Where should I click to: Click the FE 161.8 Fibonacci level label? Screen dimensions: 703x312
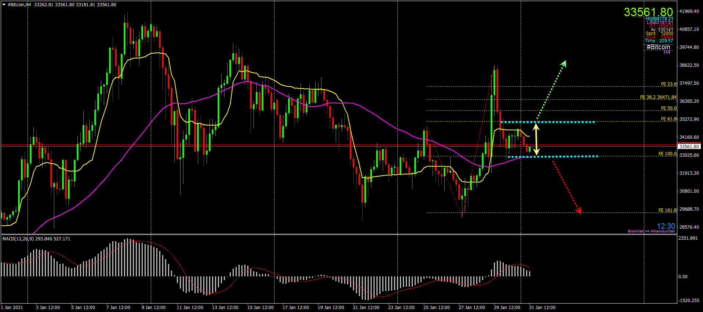coord(667,210)
